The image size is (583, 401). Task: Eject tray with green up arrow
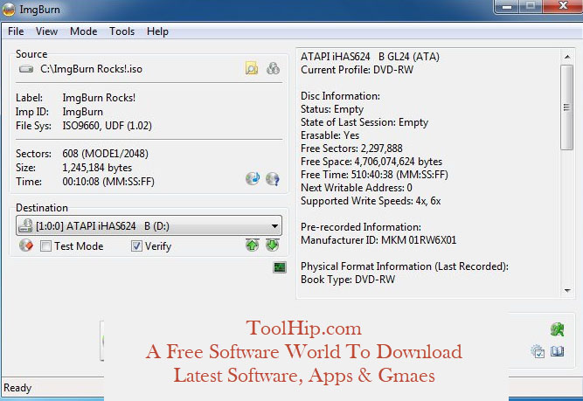(253, 245)
